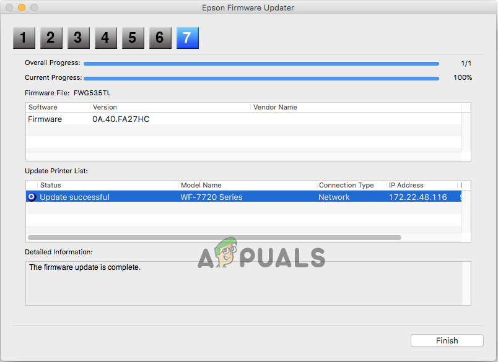The image size is (498, 362).
Task: Click the 100% progress value
Action: pos(463,77)
